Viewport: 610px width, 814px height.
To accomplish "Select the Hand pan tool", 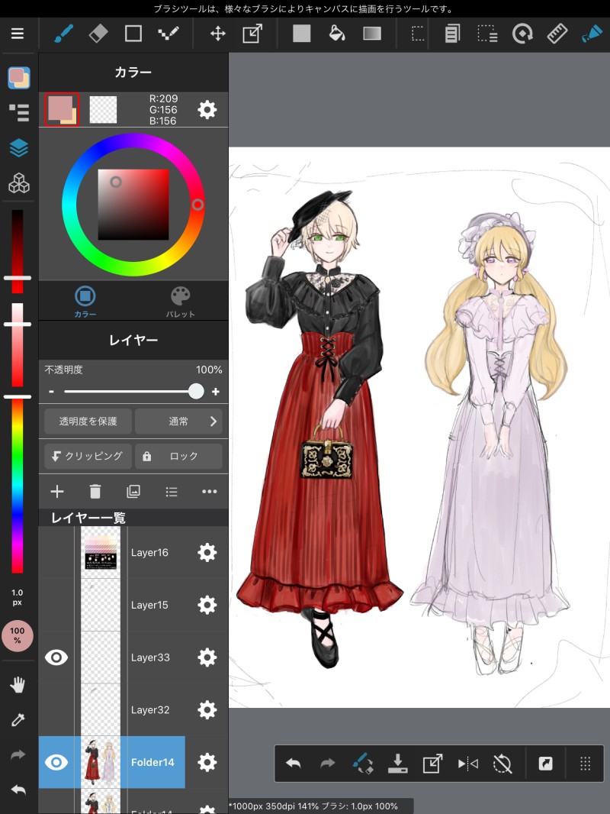I will coord(18,685).
